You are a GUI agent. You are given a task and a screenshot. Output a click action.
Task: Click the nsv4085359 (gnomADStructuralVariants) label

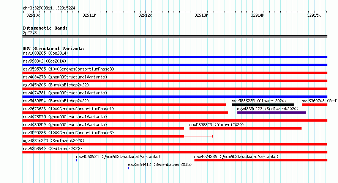[x=65, y=125]
